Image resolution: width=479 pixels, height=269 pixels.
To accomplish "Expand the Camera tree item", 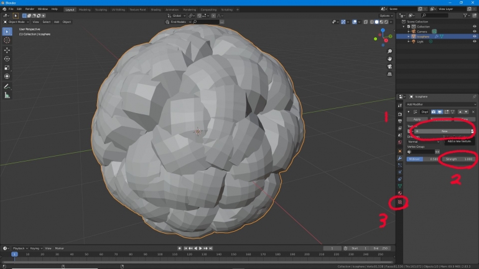I will tap(409, 32).
